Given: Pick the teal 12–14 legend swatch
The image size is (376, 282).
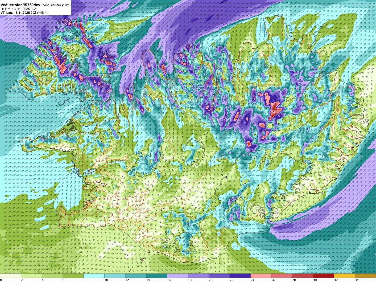Looking at the screenshot, I should [x=136, y=276].
